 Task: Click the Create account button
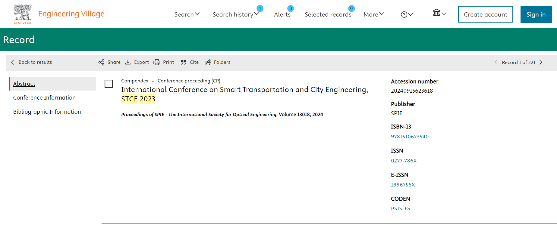(485, 14)
